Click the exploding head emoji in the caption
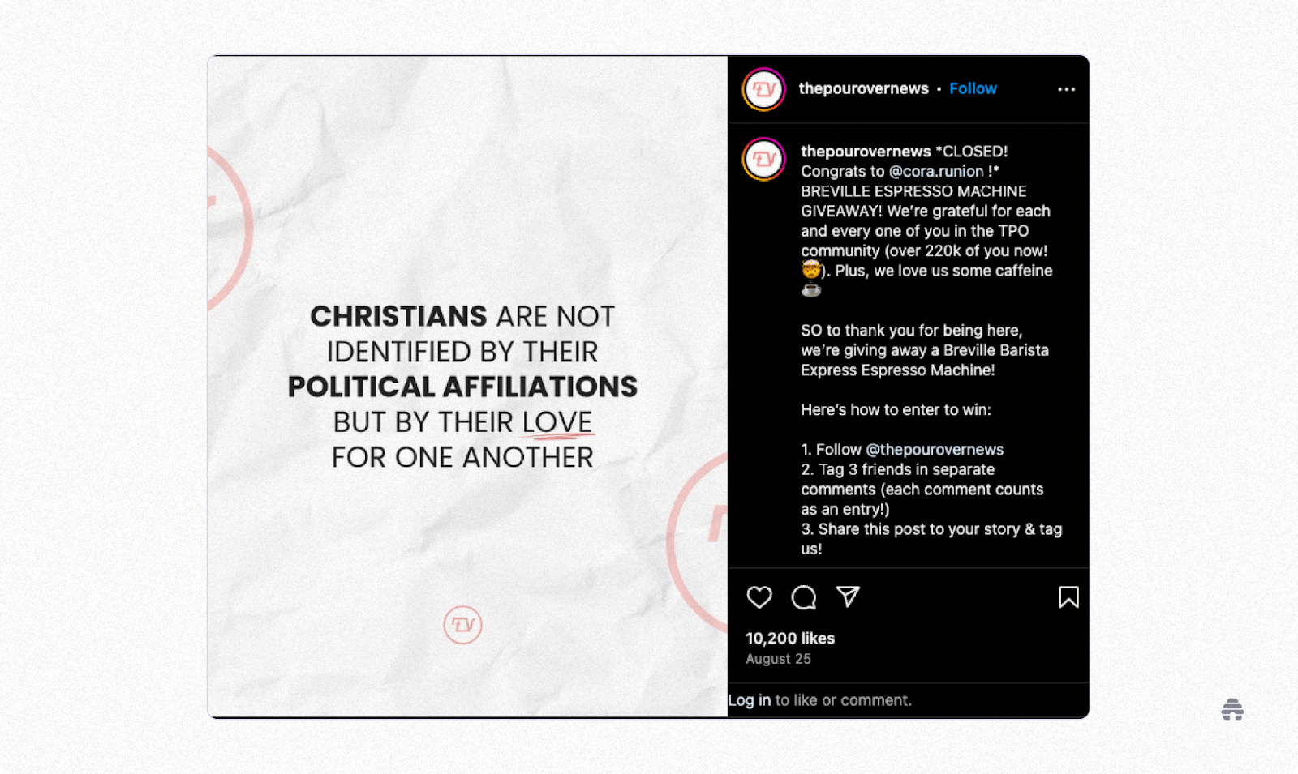The height and width of the screenshot is (774, 1298). click(x=811, y=269)
